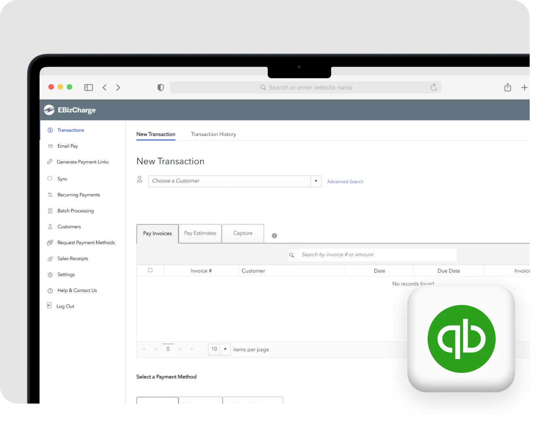Click the Request Payment Methods card icon
This screenshot has height=425, width=541.
(50, 243)
